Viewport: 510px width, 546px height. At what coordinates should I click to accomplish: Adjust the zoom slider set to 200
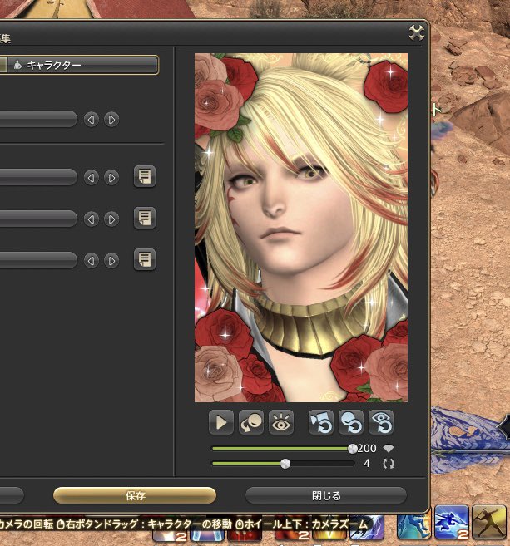(353, 449)
